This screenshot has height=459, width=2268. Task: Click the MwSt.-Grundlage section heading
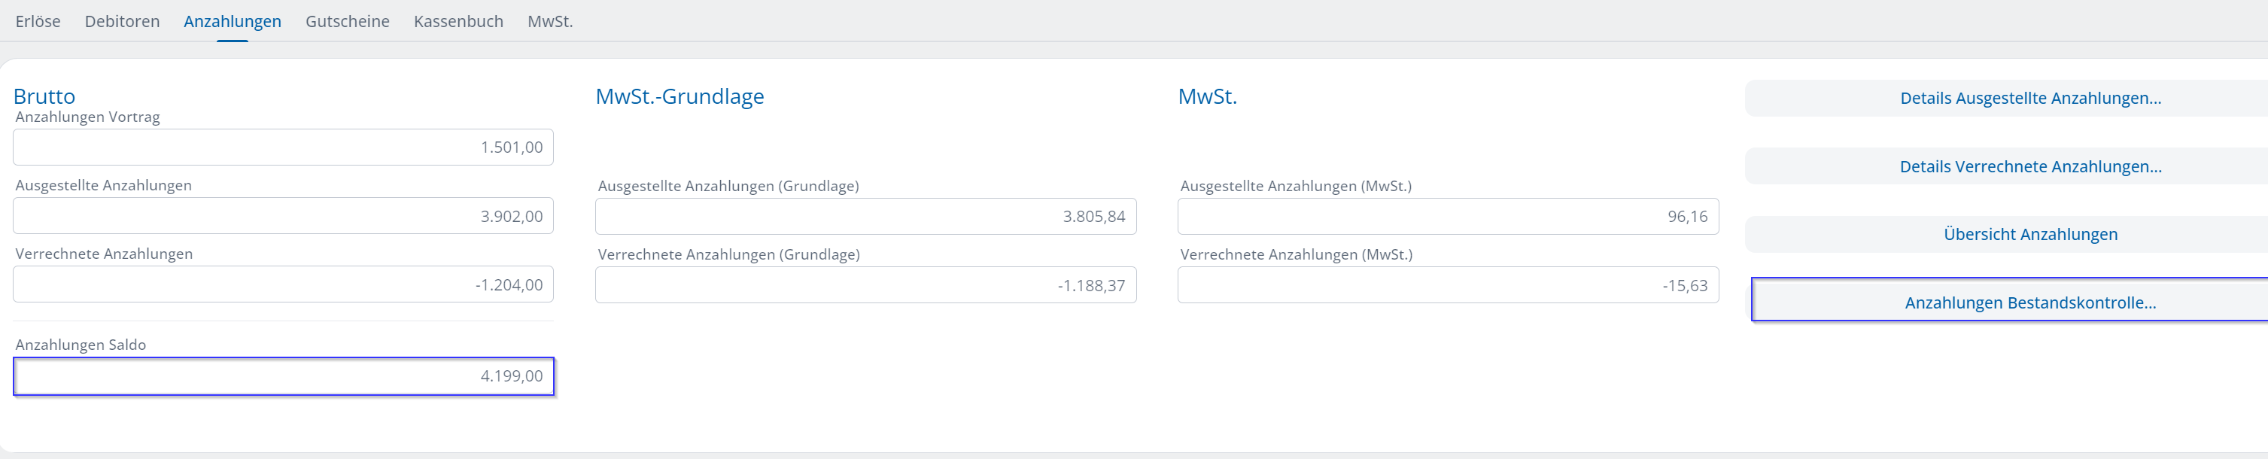pos(679,96)
